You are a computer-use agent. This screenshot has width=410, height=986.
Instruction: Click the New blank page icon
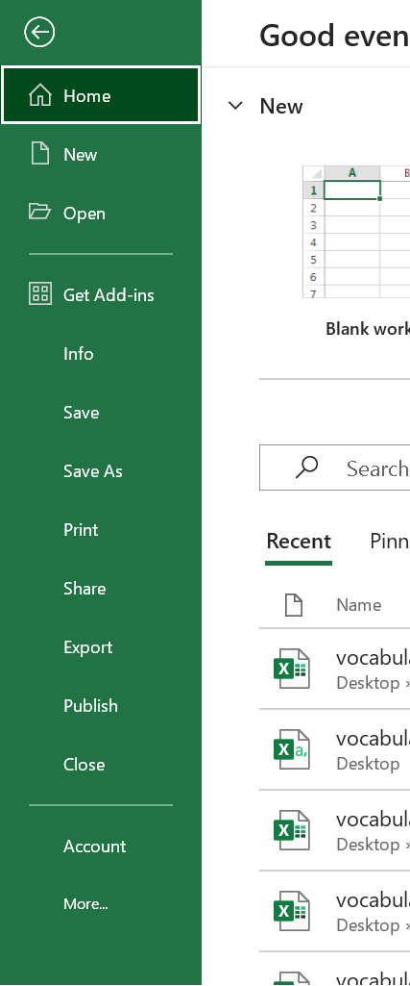tap(40, 154)
